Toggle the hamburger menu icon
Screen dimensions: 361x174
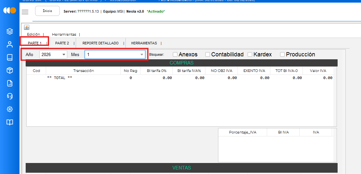click(x=25, y=12)
